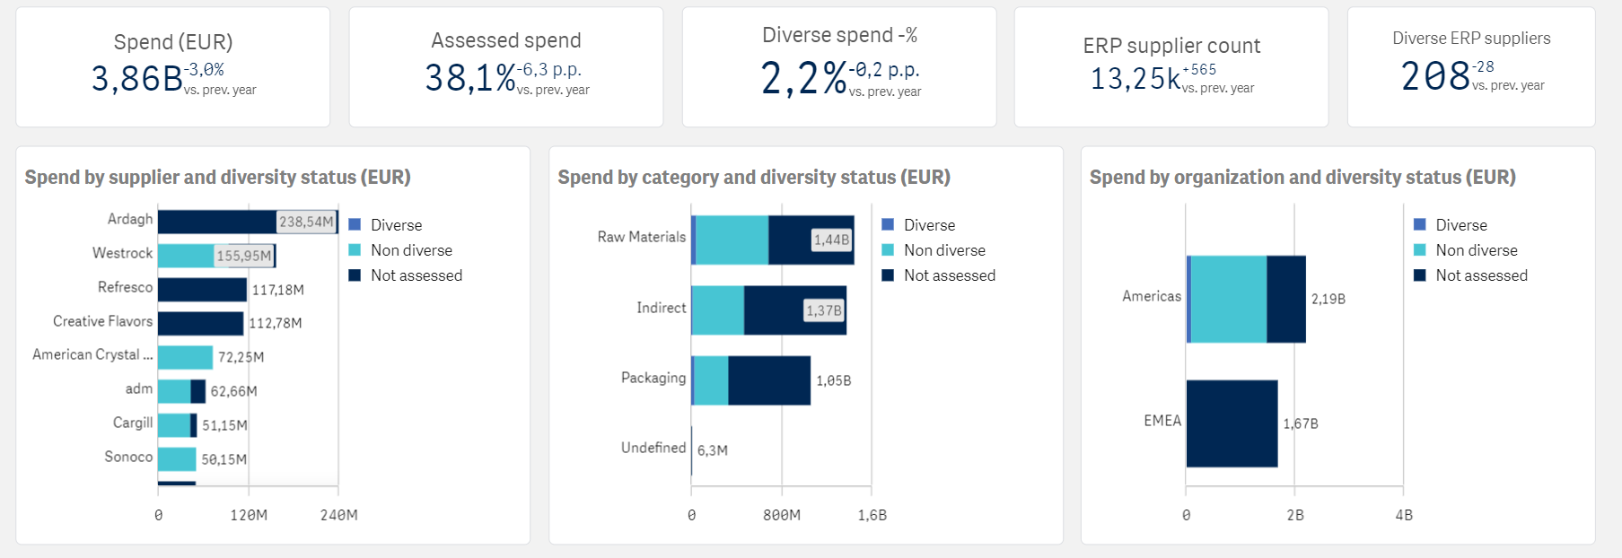
Task: Click Not assessed legend swatch in organization chart
Action: point(1420,275)
